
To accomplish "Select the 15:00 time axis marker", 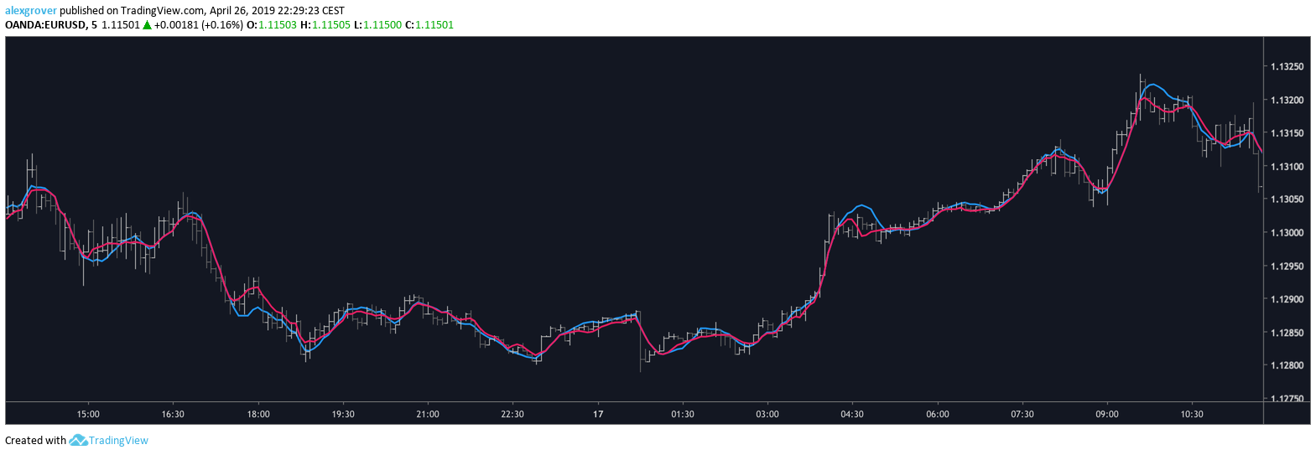I will point(88,414).
